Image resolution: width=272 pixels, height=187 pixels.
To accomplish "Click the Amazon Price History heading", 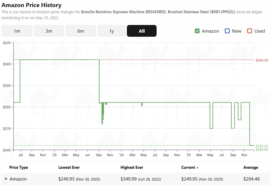I will point(31,5).
